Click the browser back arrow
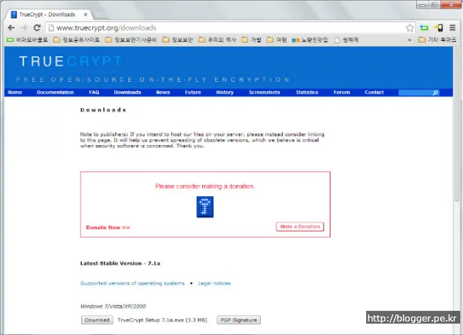This screenshot has height=335, width=463. coord(10,28)
